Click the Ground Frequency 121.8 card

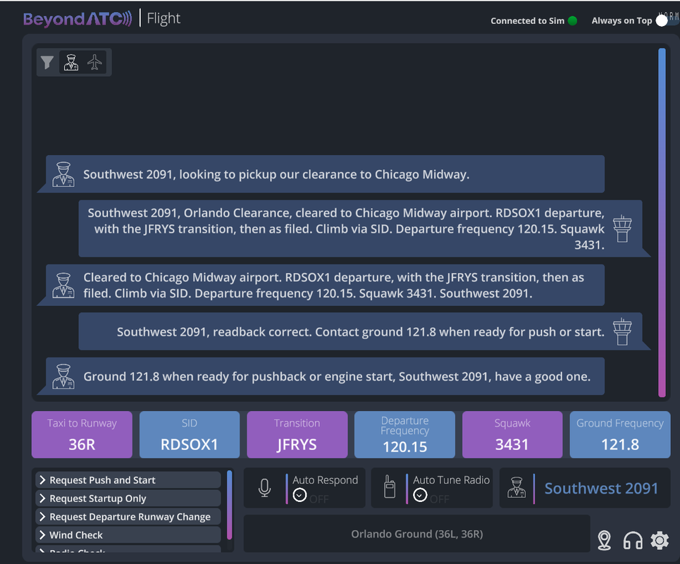[x=620, y=435]
